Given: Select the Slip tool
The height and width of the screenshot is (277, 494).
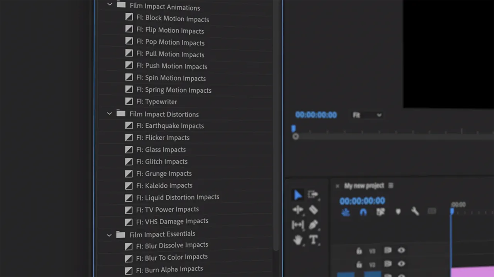Looking at the screenshot, I should (x=298, y=225).
